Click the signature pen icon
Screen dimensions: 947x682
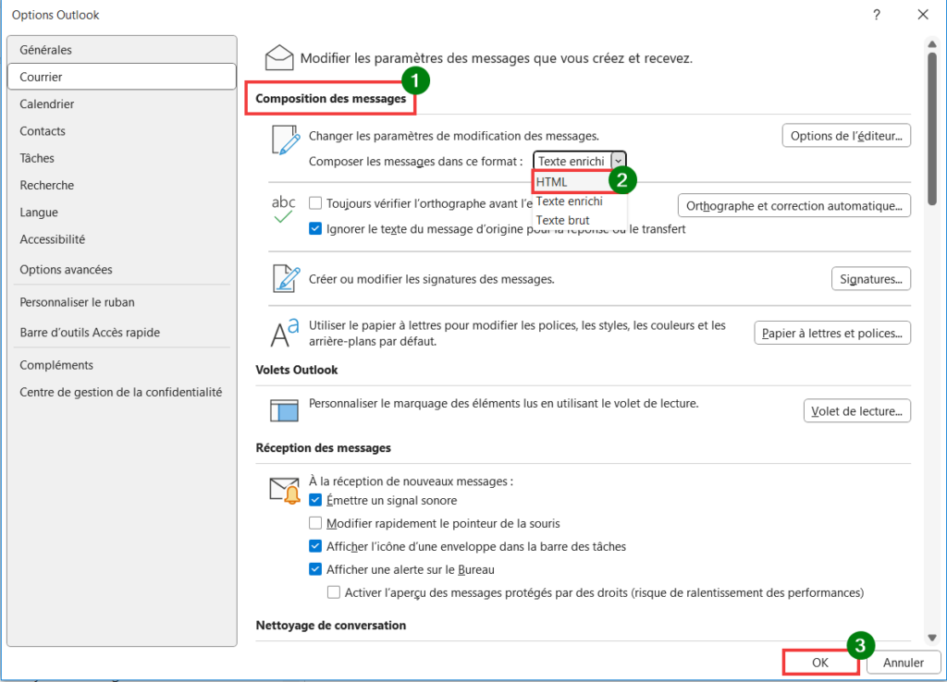tap(286, 278)
